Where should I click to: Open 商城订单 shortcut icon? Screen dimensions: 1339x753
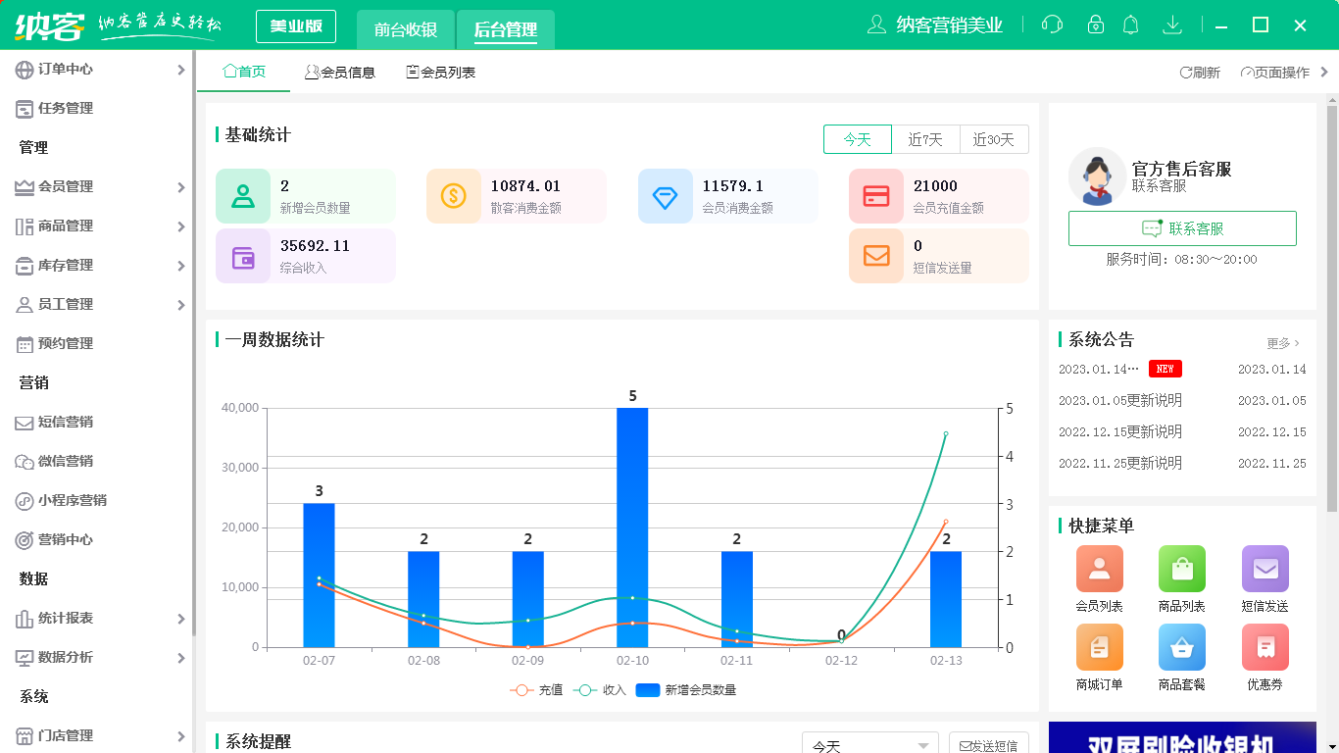tap(1099, 647)
